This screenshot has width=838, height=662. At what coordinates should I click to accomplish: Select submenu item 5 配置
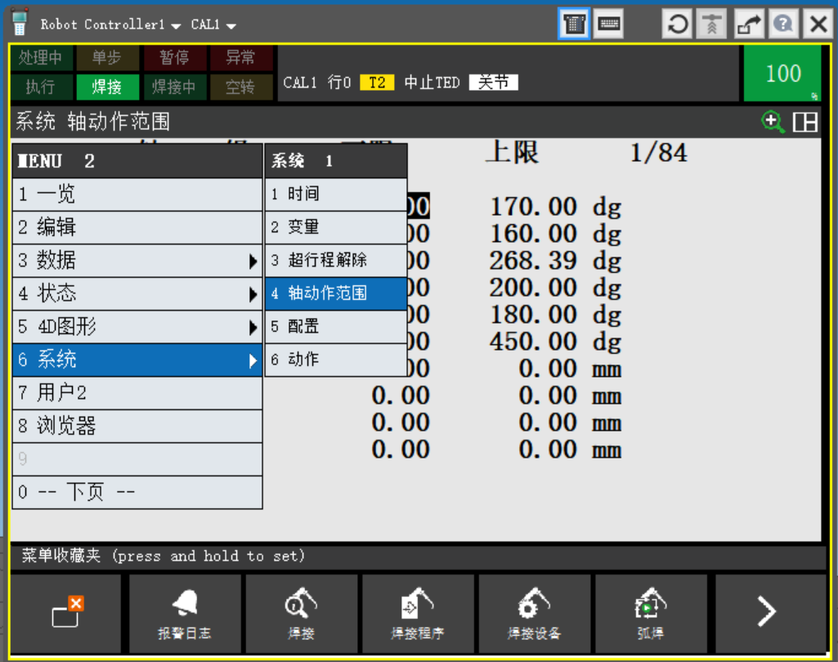click(x=336, y=327)
